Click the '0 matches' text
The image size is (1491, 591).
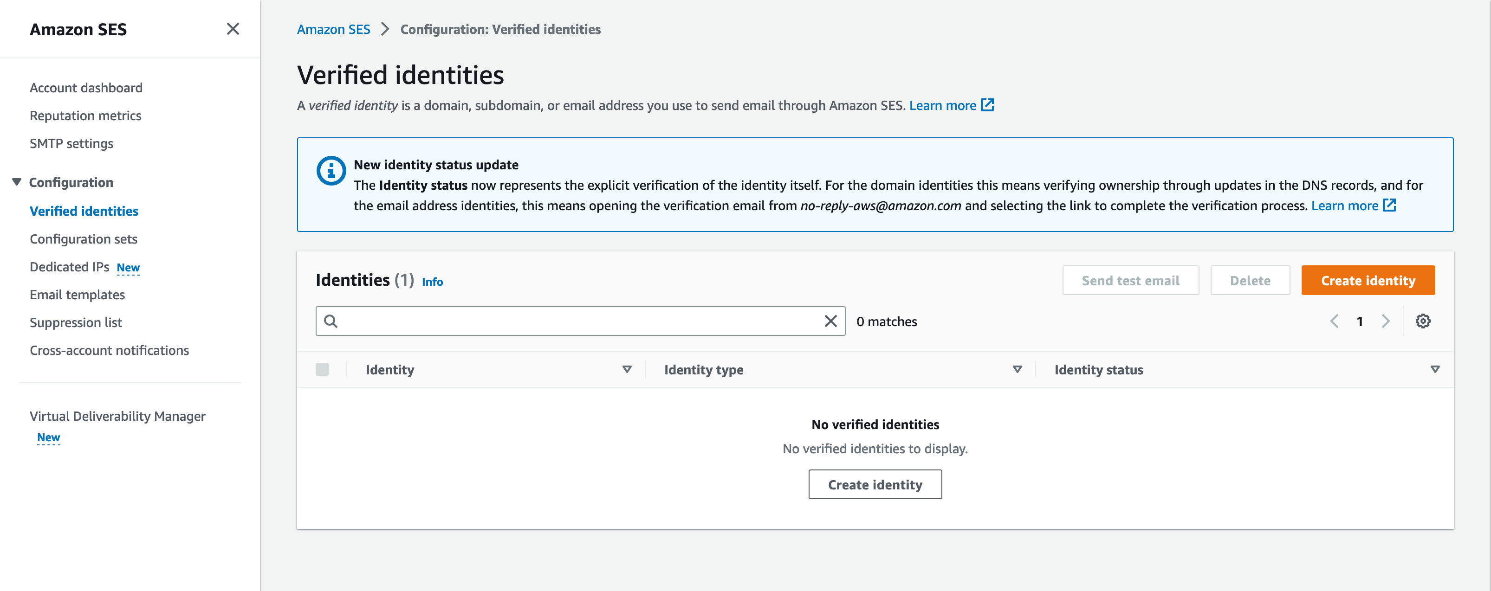pyautogui.click(x=886, y=321)
